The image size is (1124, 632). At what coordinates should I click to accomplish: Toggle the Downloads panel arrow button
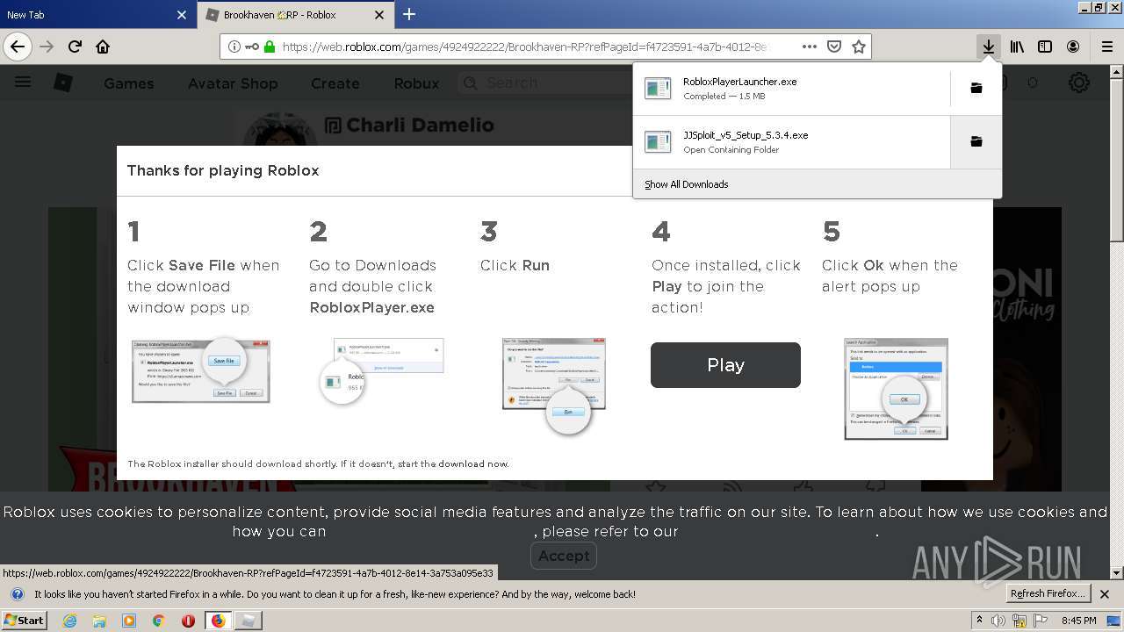(989, 47)
